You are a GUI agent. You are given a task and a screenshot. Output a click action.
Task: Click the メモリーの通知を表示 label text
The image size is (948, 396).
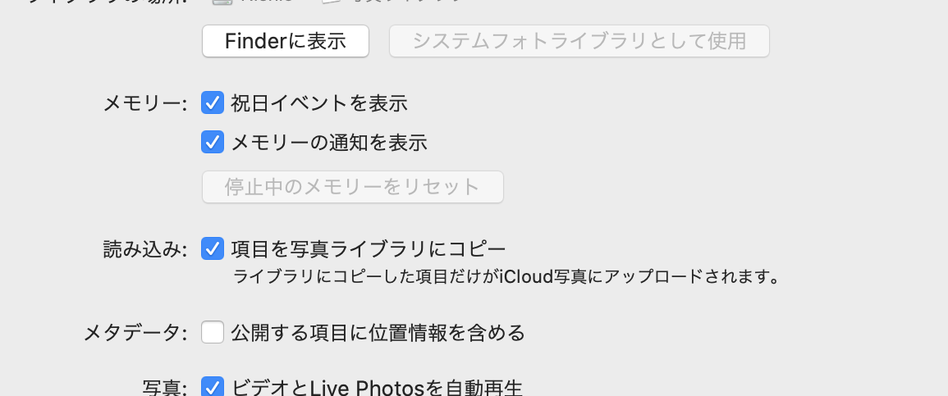(x=329, y=143)
